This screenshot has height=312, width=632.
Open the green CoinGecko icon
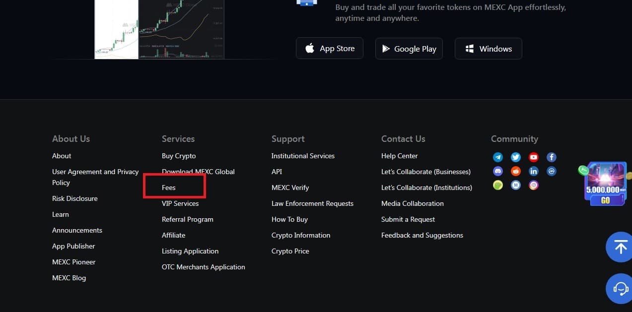click(498, 185)
